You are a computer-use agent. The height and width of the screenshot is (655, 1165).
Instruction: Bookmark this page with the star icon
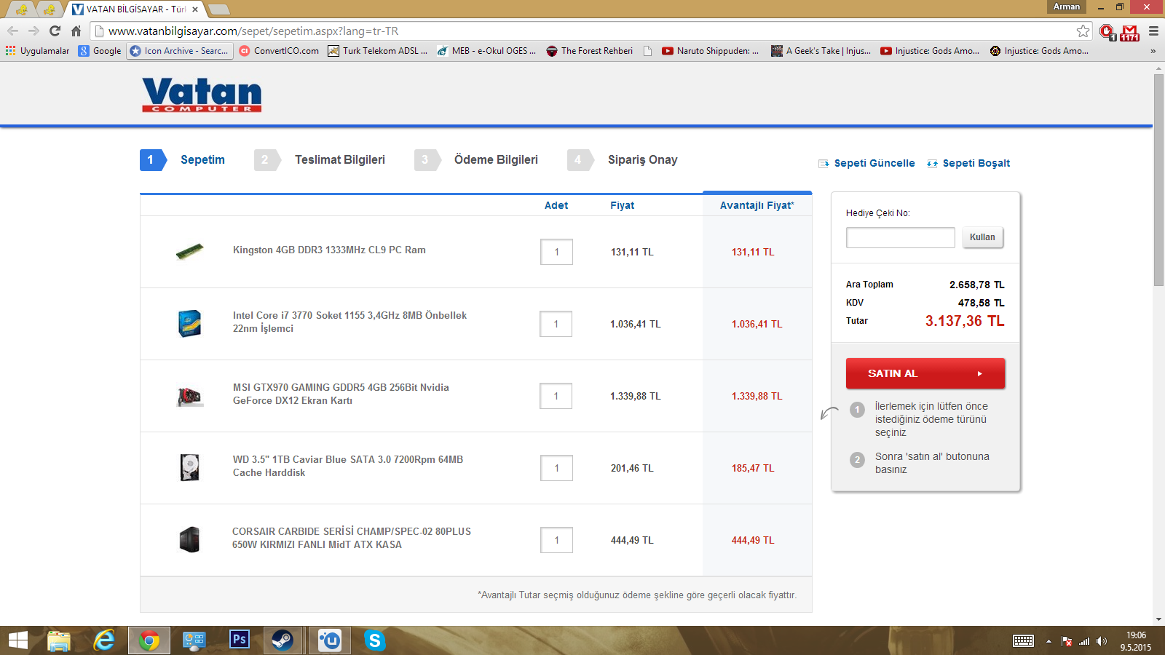click(x=1083, y=31)
